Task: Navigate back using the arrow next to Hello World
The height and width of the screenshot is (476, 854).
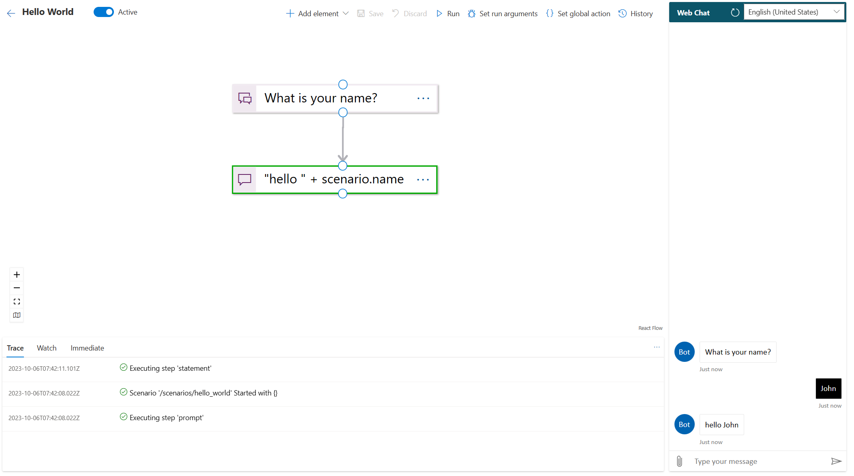Action: point(11,13)
